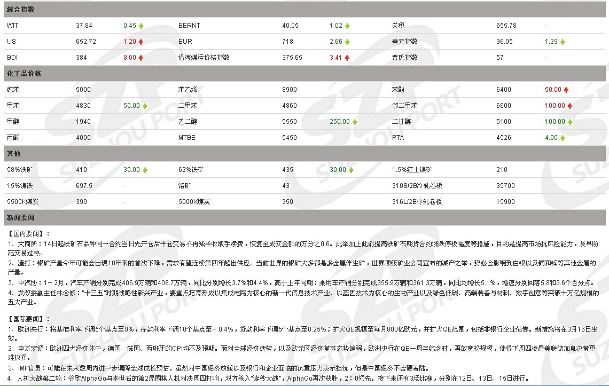The width and height of the screenshot is (609, 386).
Task: Click the EUR label
Action: [185, 42]
